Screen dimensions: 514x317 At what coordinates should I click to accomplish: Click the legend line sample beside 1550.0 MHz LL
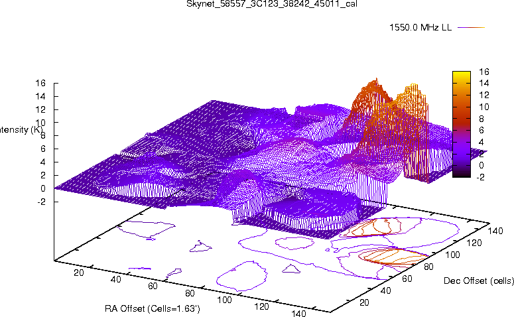coord(471,28)
